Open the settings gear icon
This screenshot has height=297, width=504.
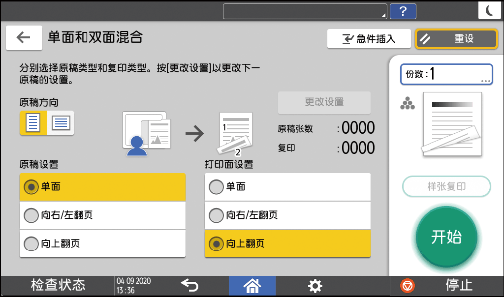tap(315, 285)
